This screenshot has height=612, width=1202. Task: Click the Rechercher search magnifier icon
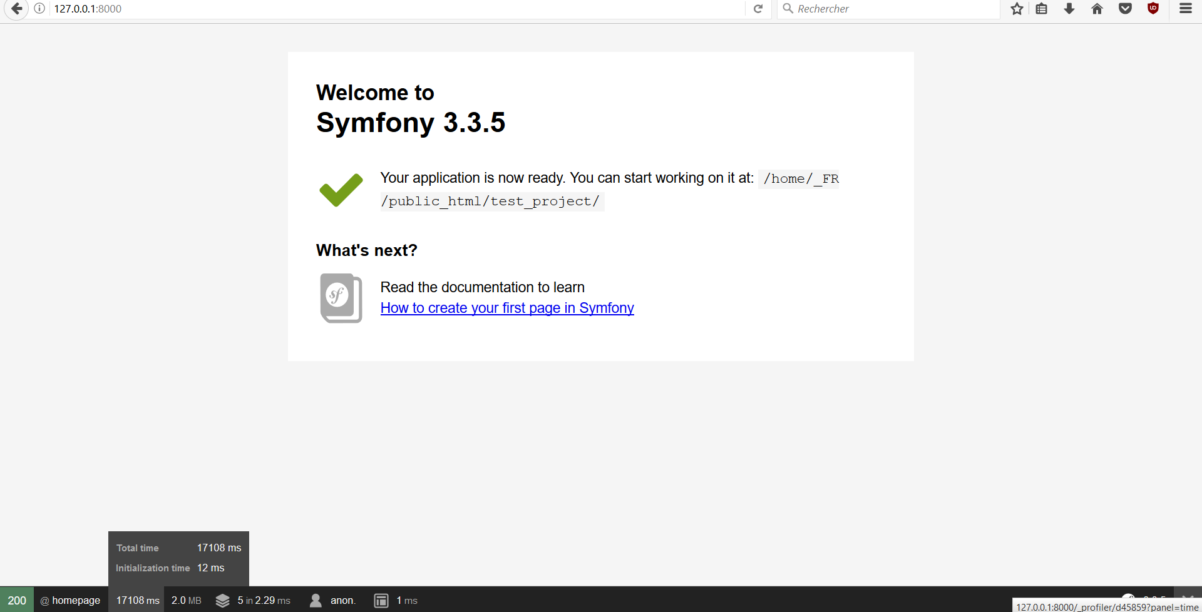788,9
